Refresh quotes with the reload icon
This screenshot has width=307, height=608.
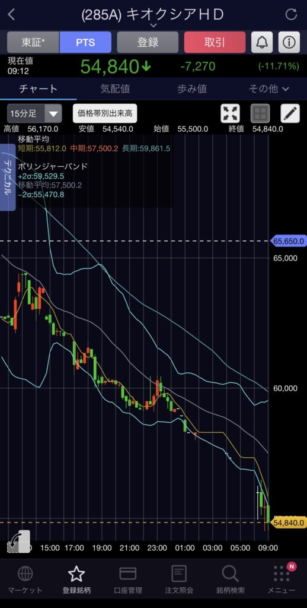coord(291,14)
